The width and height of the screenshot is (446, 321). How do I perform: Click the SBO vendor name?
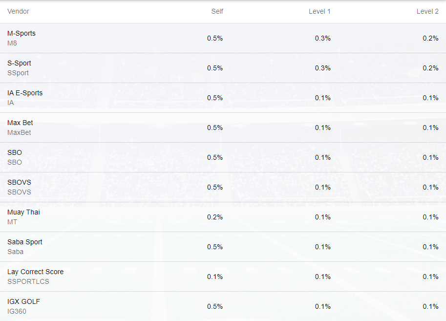click(15, 152)
